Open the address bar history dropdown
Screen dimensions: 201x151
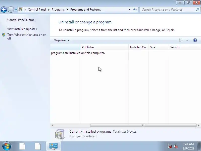(129, 10)
